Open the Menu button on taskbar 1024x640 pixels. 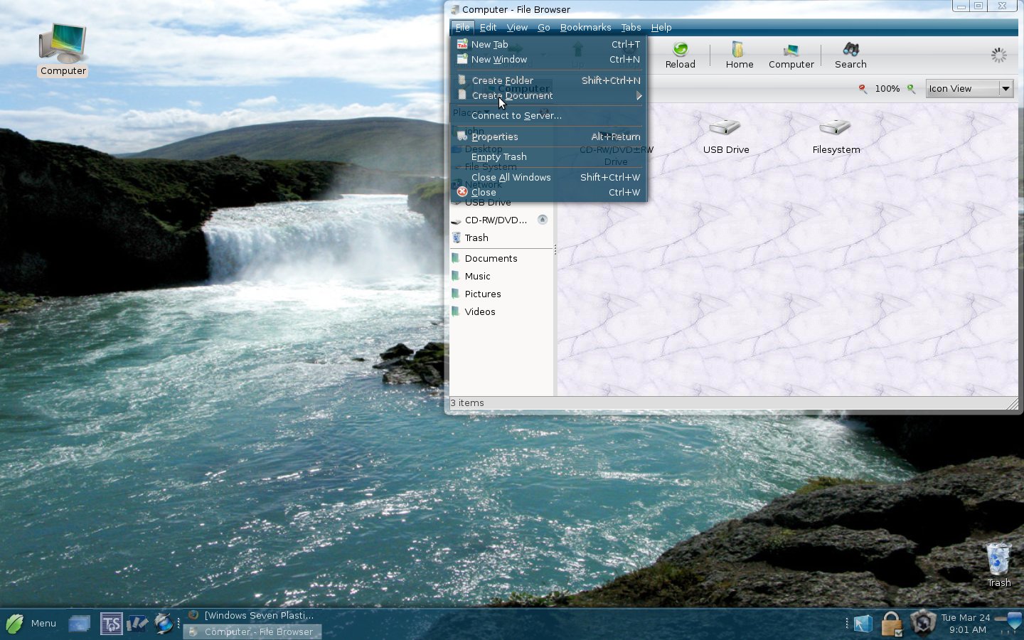31,624
